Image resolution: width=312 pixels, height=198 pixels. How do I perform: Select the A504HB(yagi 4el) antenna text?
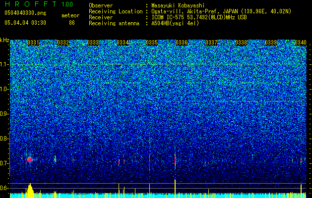175,23
